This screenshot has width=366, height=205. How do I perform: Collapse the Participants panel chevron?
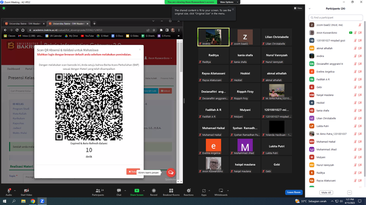point(310,9)
